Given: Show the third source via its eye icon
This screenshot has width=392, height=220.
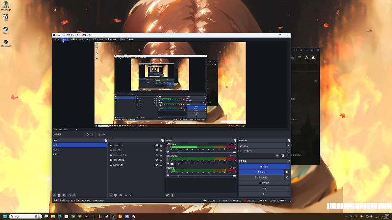Looking at the screenshot, I should click(x=157, y=155).
